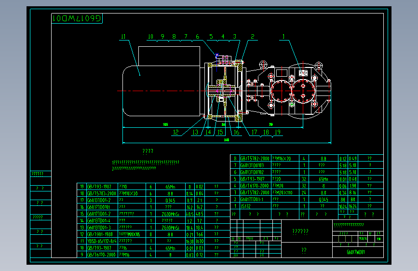
Task: Click the Q345 material cell in row 2
Action: coord(324,200)
